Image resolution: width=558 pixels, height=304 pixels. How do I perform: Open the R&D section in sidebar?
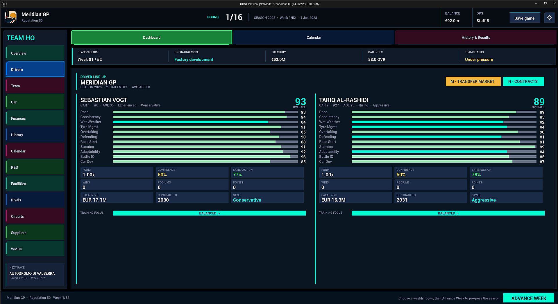pos(35,167)
